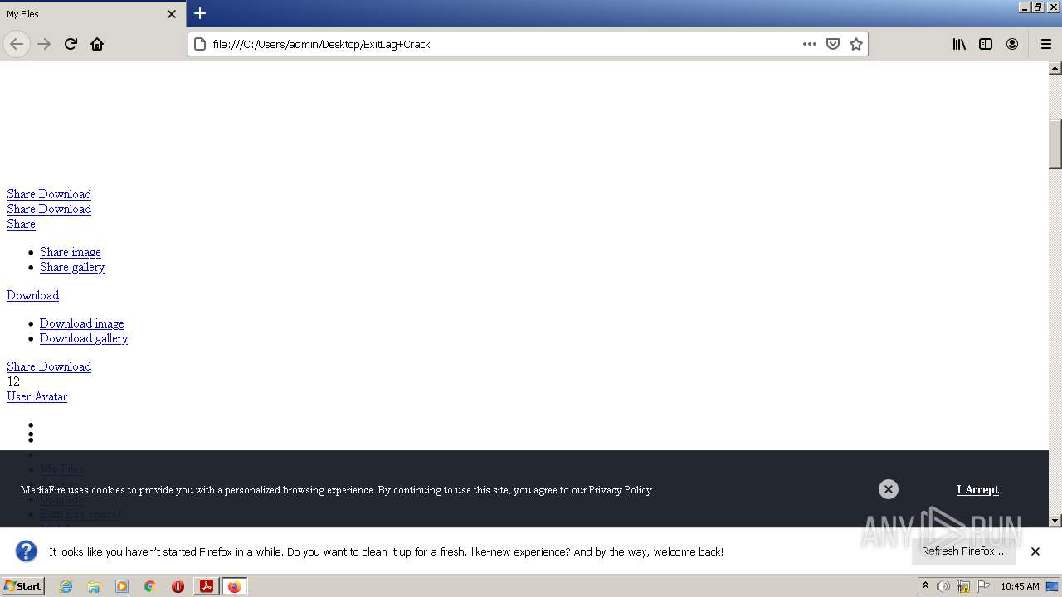Open Privacy Policy in cookie banner

click(621, 490)
